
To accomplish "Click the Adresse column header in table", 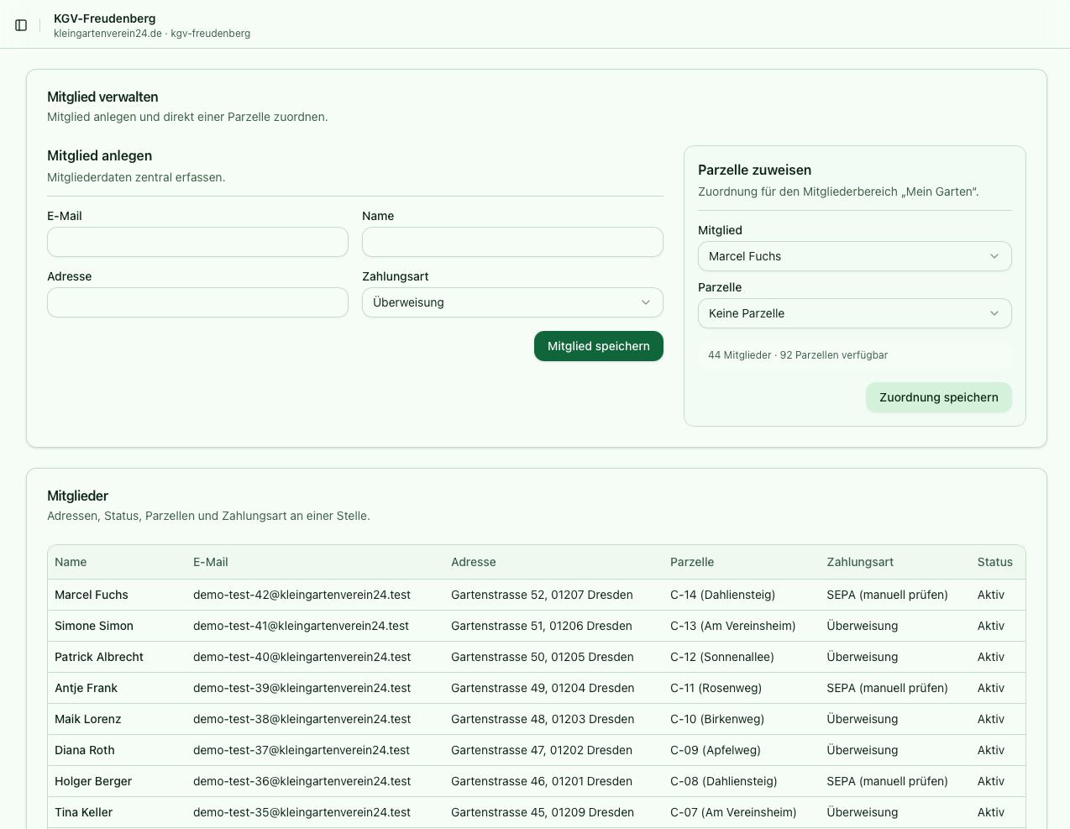I will (474, 562).
